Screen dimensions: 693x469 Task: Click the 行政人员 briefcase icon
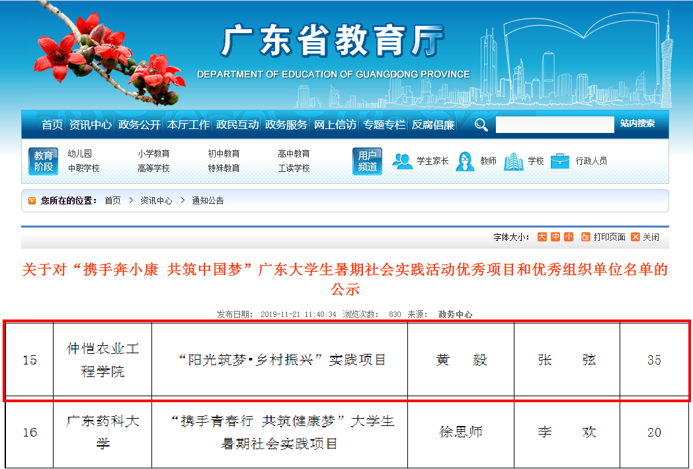(x=560, y=161)
